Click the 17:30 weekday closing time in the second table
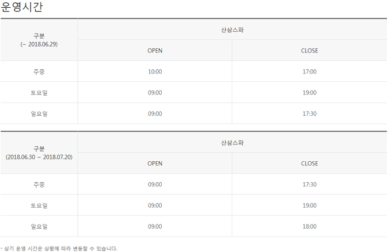The width and height of the screenshot is (388, 252). (310, 185)
